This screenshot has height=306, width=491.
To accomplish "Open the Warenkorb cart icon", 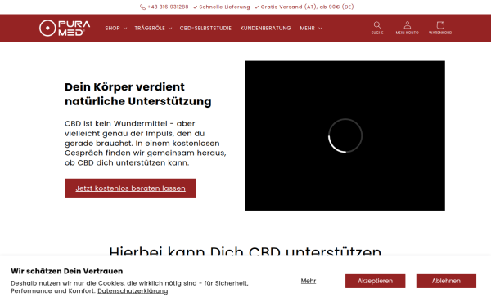I will [440, 28].
